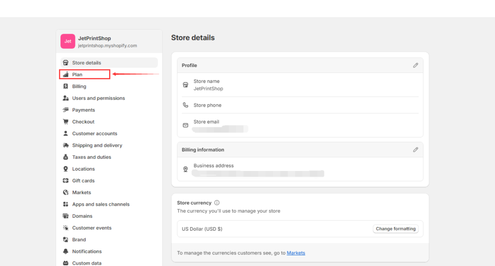495x266 pixels.
Task: Click the Store email envelope icon
Action: click(186, 125)
